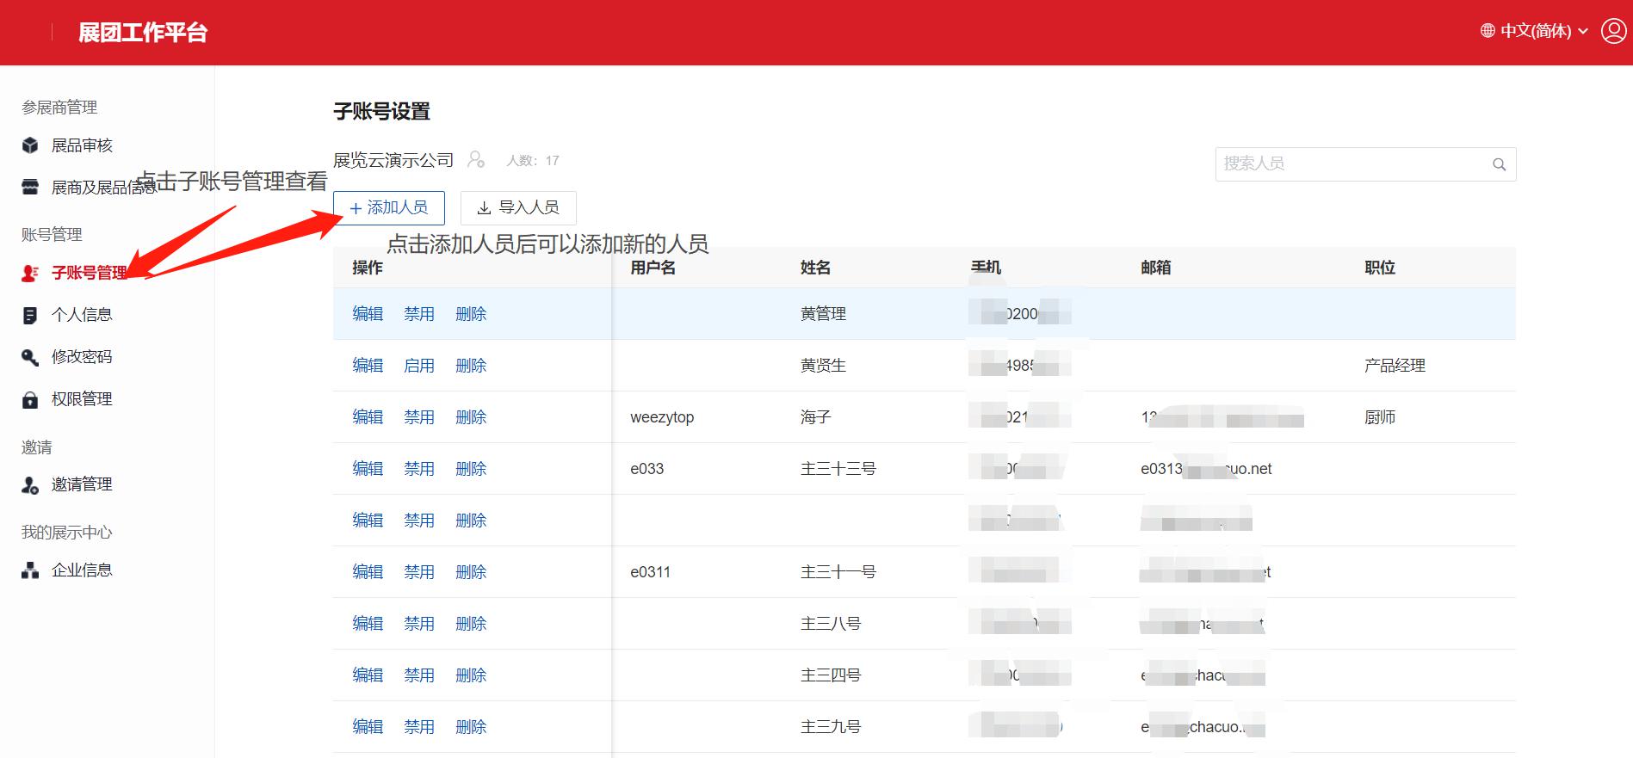1633x758 pixels.
Task: Open the 中文(简体) language dropdown
Action: [1534, 31]
